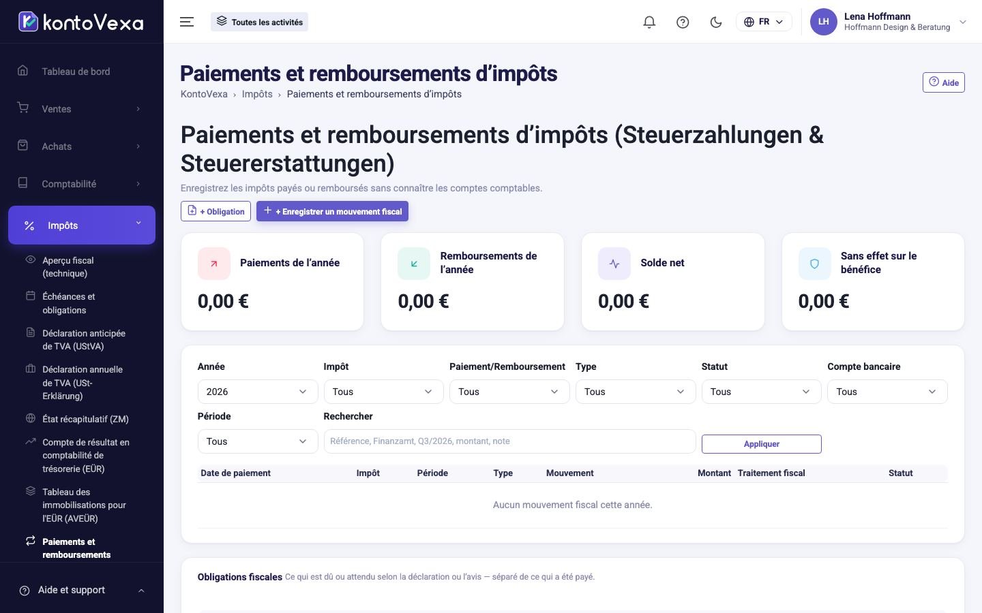Open Aperçu fiscal (technique)

coord(82,267)
